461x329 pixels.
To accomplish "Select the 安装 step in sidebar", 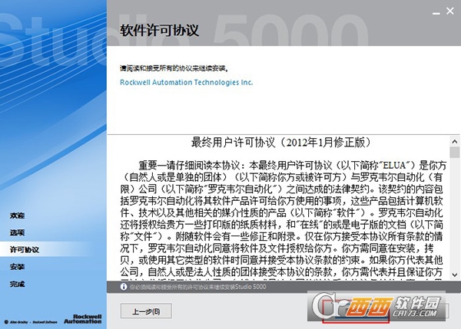I will (x=17, y=267).
